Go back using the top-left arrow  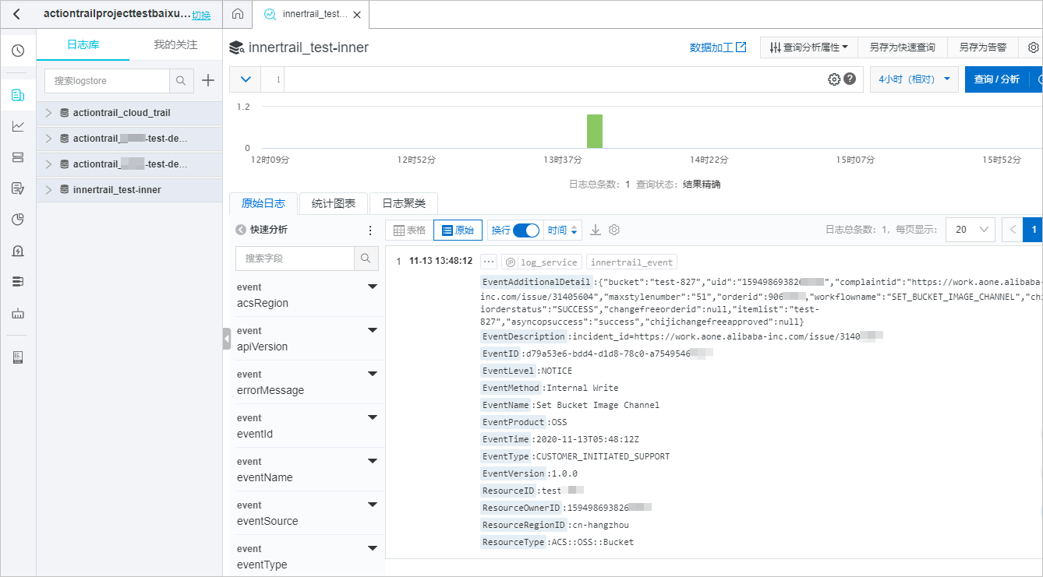point(17,14)
